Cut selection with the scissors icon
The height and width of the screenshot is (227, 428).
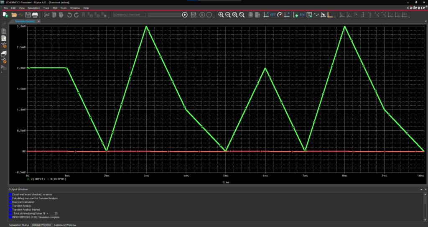pyautogui.click(x=47, y=15)
